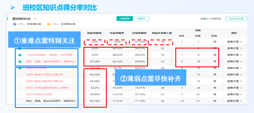
Task: Click the 25.38% 班级掌握率 cell
Action: pyautogui.click(x=95, y=62)
